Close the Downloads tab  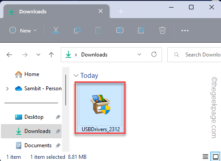[x=101, y=11]
